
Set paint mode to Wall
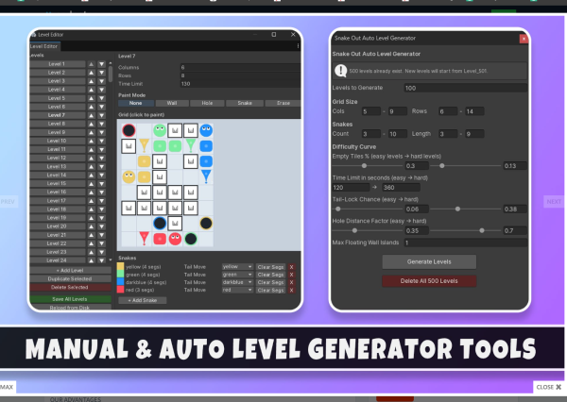click(172, 103)
